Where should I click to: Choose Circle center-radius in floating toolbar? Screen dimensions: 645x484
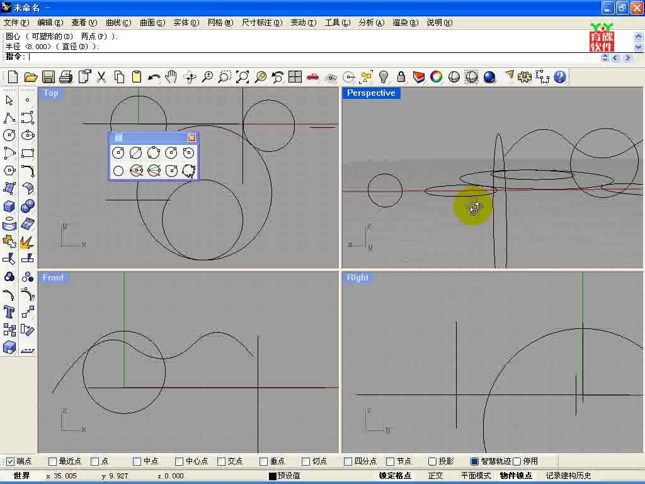click(118, 153)
